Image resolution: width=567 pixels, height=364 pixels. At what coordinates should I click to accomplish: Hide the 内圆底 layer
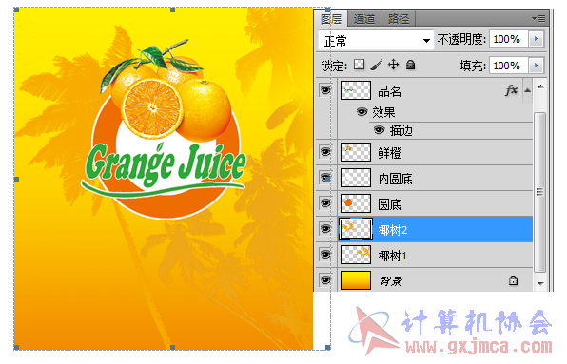click(325, 178)
